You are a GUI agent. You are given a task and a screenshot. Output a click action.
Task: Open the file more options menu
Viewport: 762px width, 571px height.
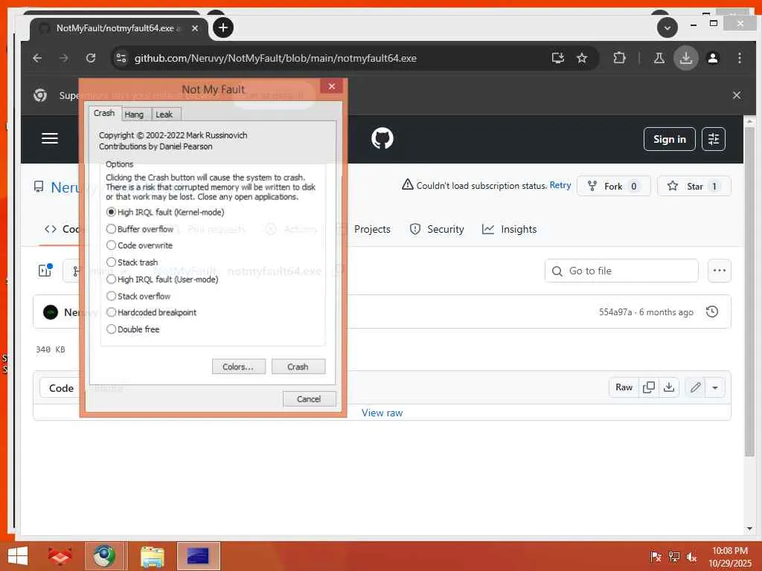tap(720, 271)
